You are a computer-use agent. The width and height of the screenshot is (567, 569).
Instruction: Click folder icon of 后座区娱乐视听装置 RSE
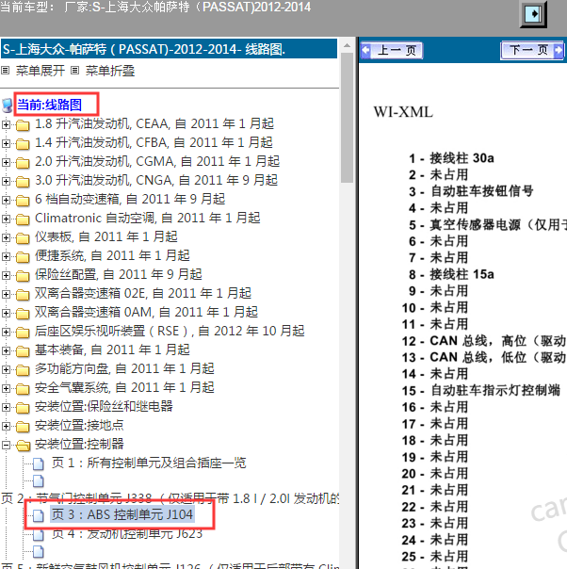point(23,332)
